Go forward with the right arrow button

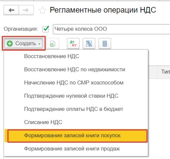26,10
